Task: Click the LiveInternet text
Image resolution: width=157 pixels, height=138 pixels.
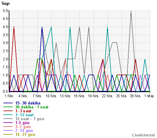Action: pos(144,135)
